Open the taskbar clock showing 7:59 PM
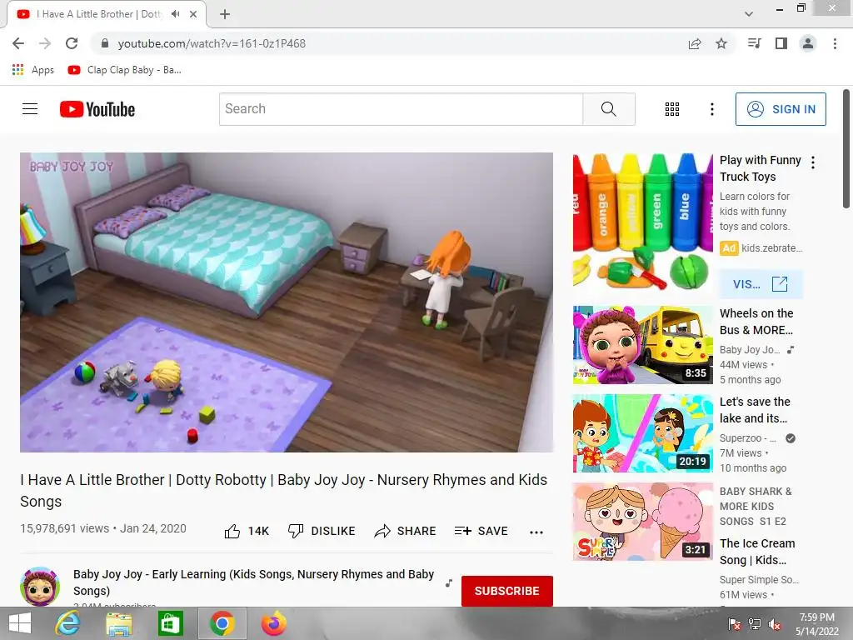 pos(817,624)
